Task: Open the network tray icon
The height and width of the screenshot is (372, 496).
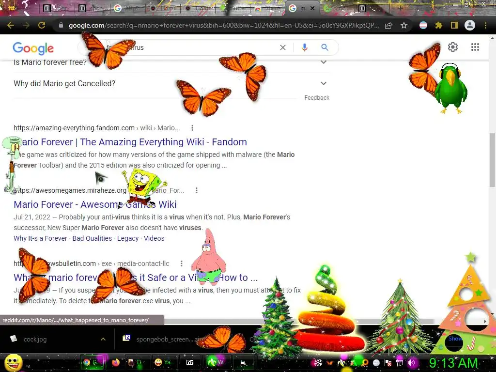Action: [x=400, y=363]
